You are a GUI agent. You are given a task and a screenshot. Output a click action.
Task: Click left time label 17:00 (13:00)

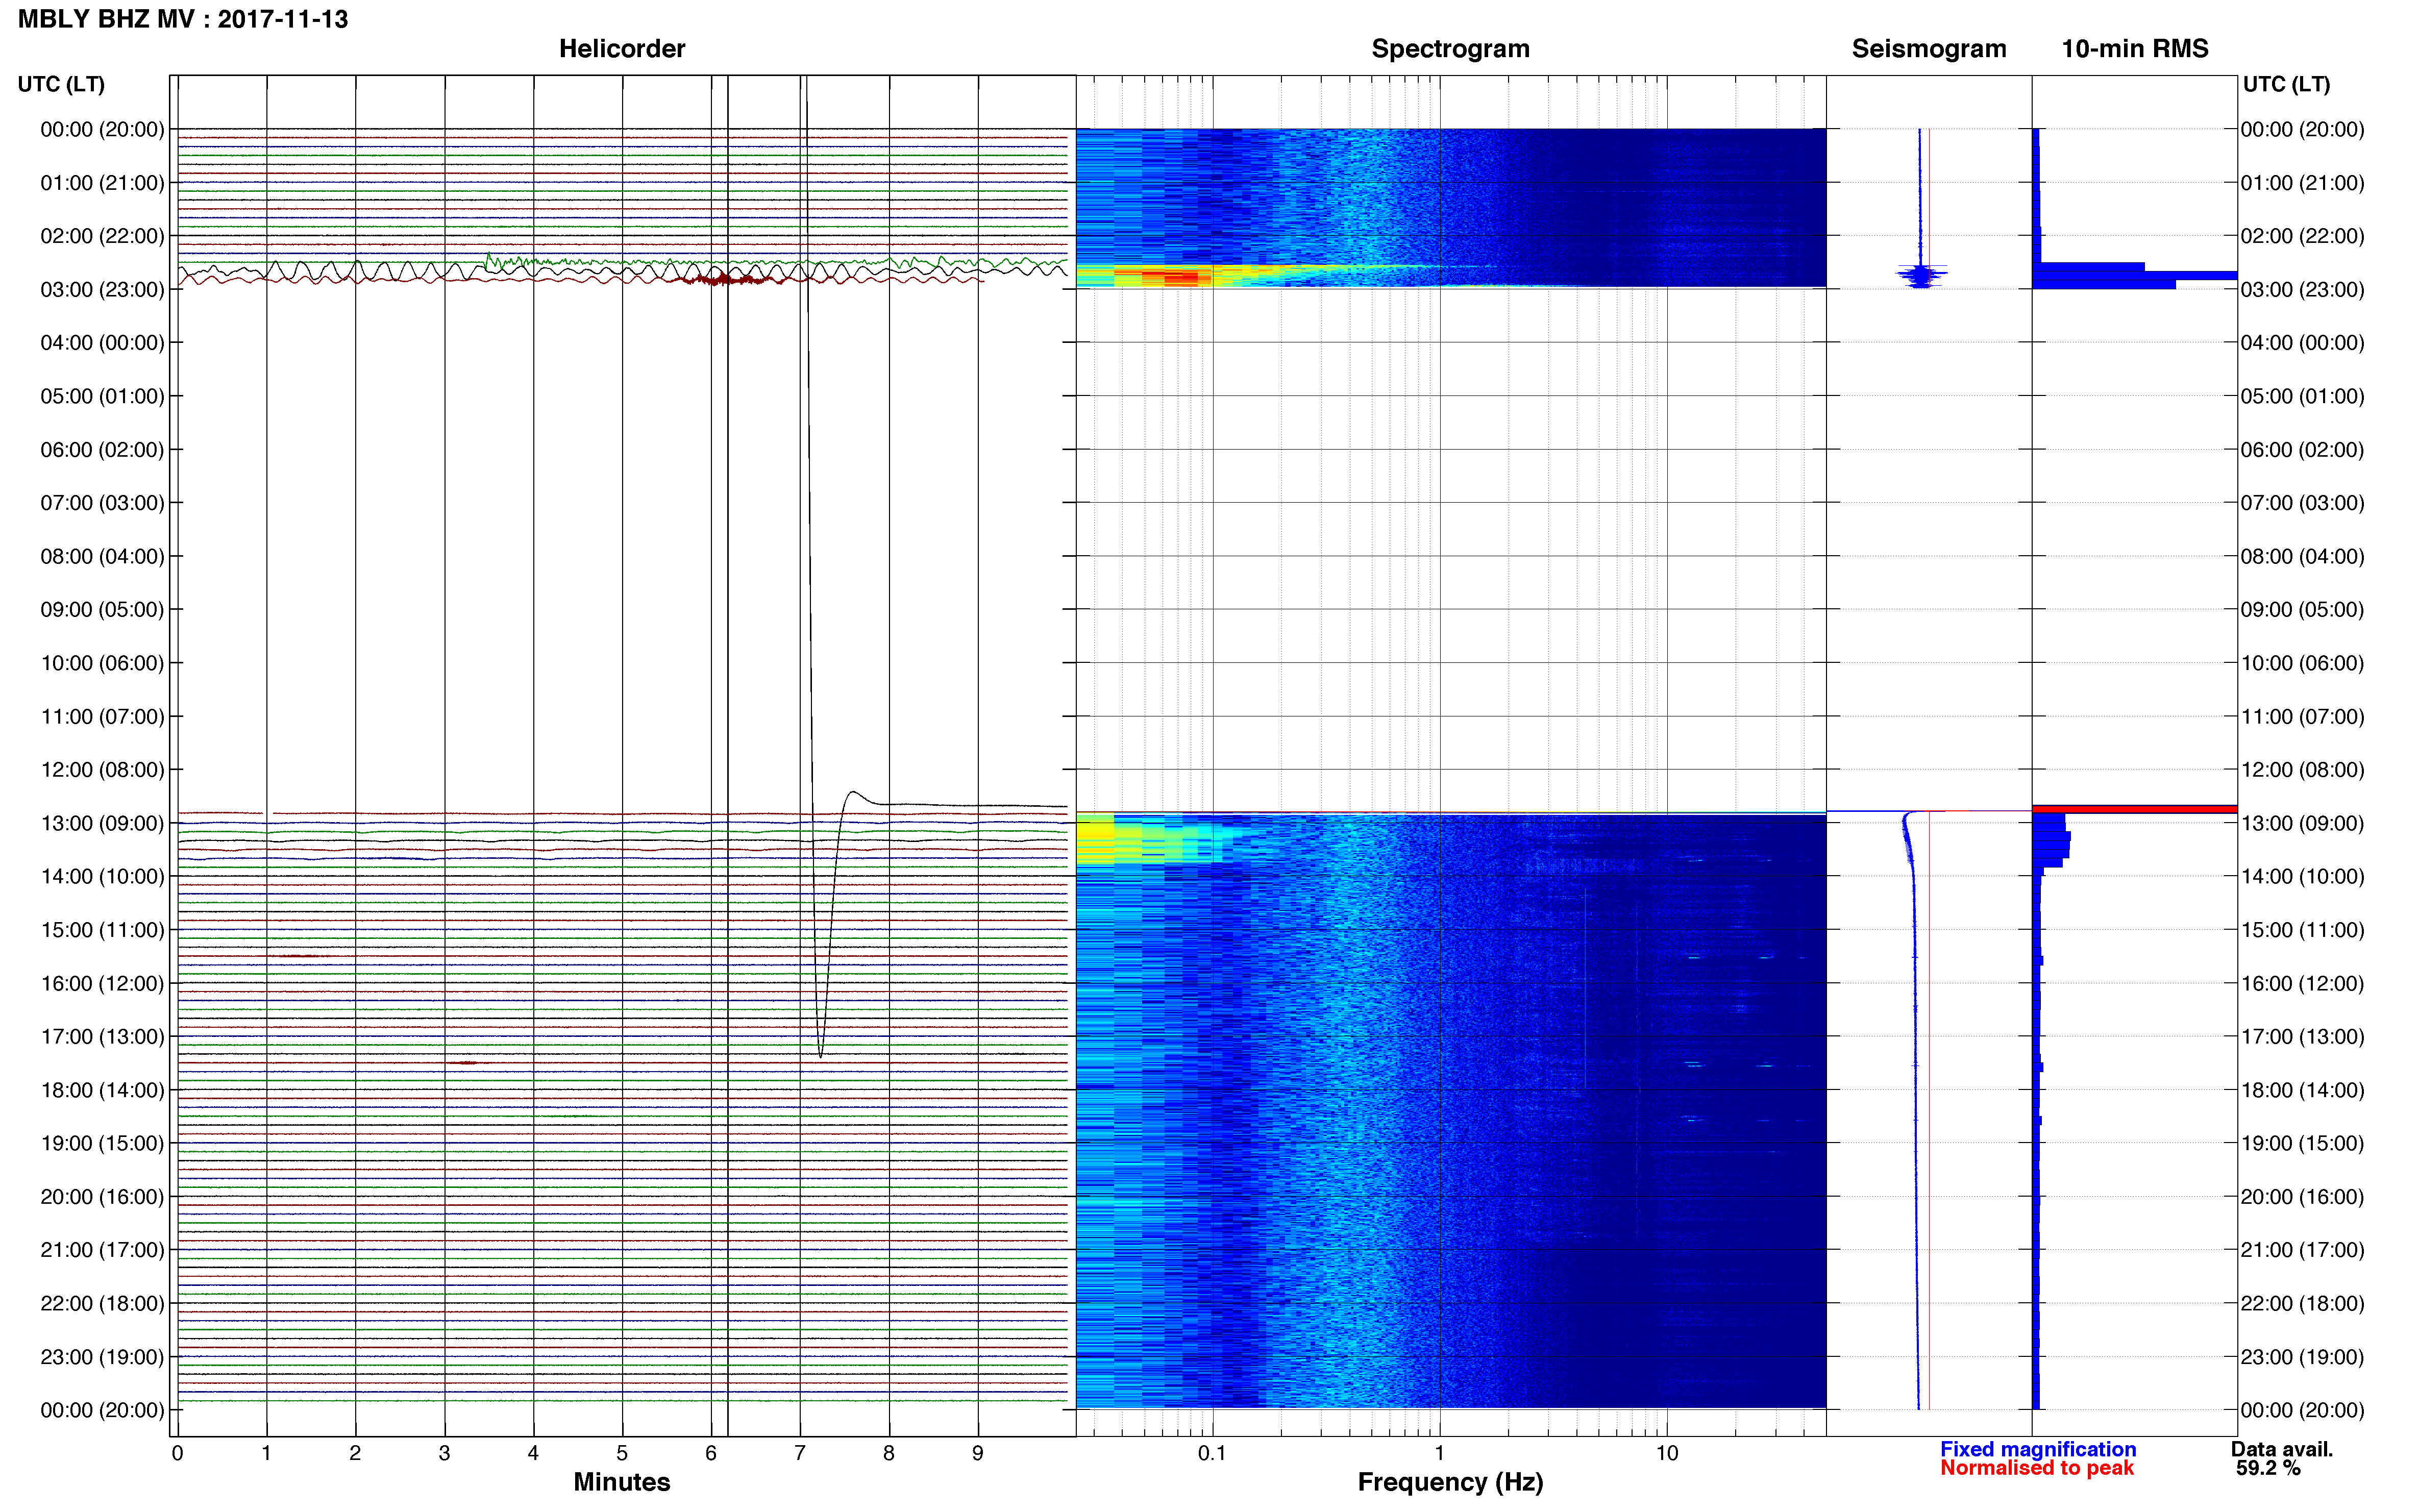pyautogui.click(x=102, y=1037)
